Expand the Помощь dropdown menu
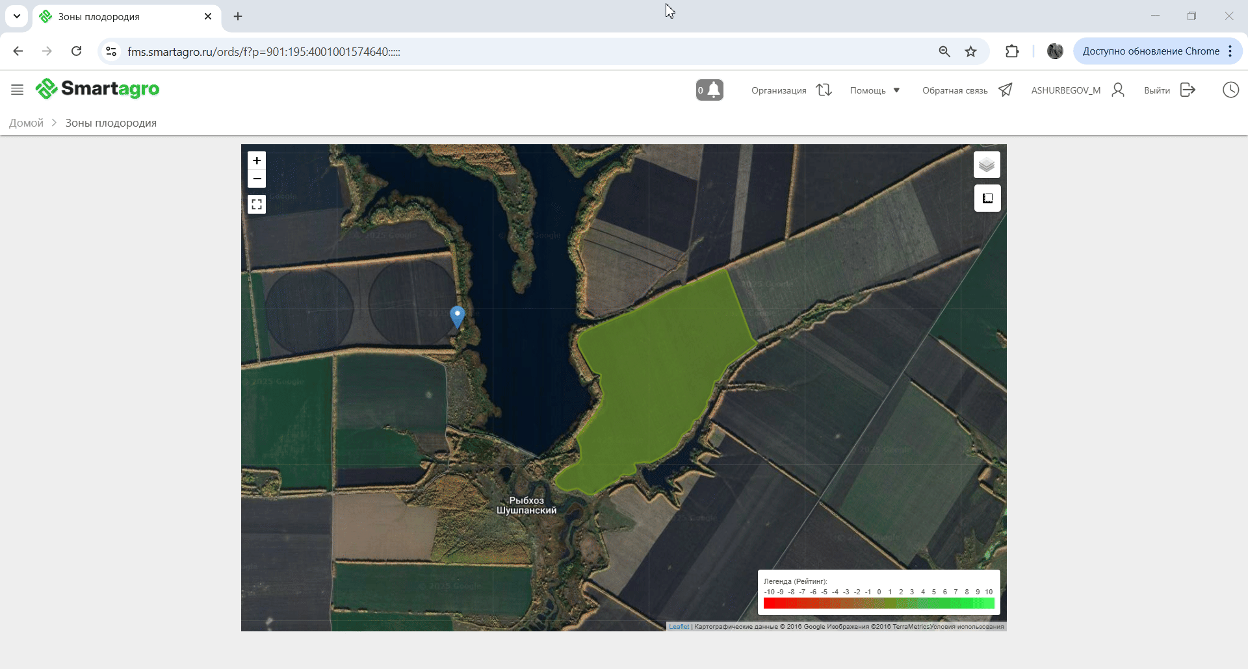1248x669 pixels. coord(874,90)
